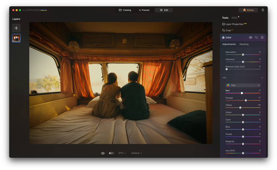This screenshot has width=277, height=170.
Task: Click the color wheel icon in Hue dropdown
Action: (x=229, y=85)
